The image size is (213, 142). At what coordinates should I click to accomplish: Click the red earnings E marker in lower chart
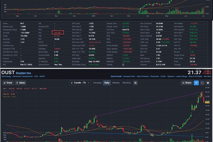tap(60, 140)
